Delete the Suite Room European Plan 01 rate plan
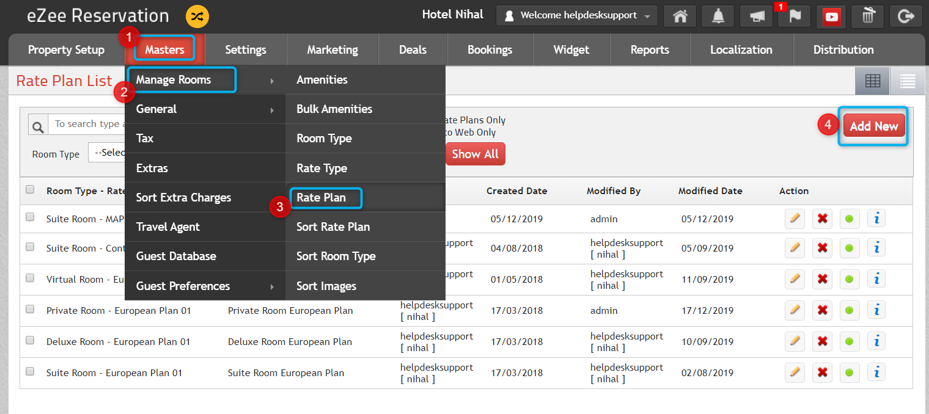929x414 pixels. click(x=822, y=372)
